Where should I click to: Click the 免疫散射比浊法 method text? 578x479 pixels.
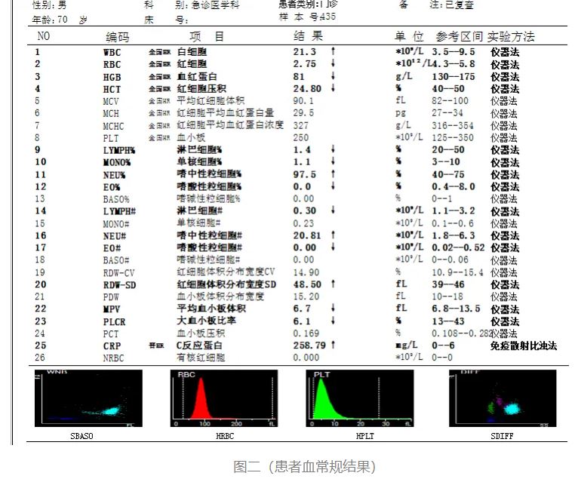(524, 345)
